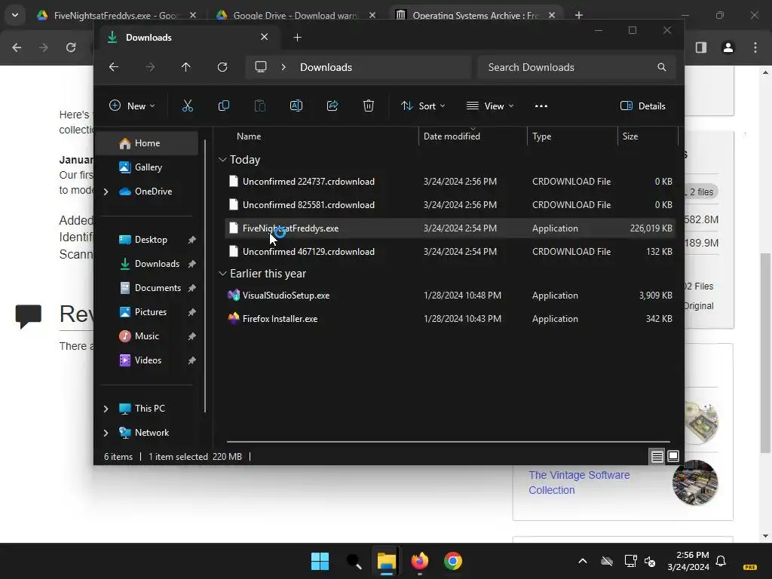772x579 pixels.
Task: Switch to details list view icon in status bar
Action: pos(657,456)
